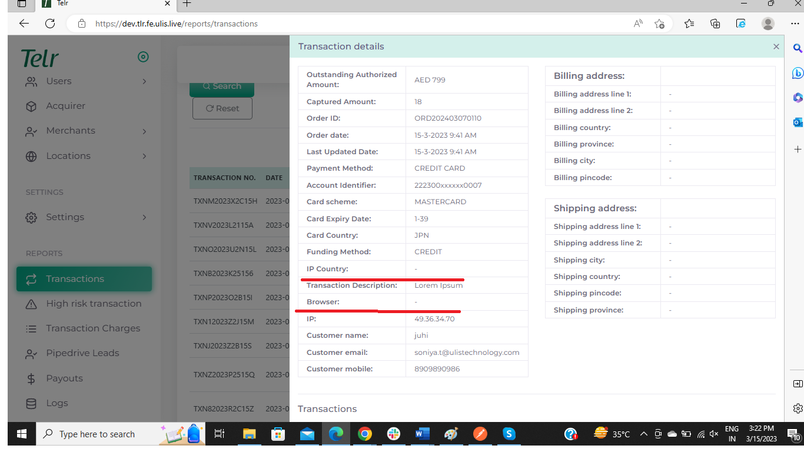Expand the Locations submenu chevron
This screenshot has height=452, width=804.
pyautogui.click(x=144, y=156)
